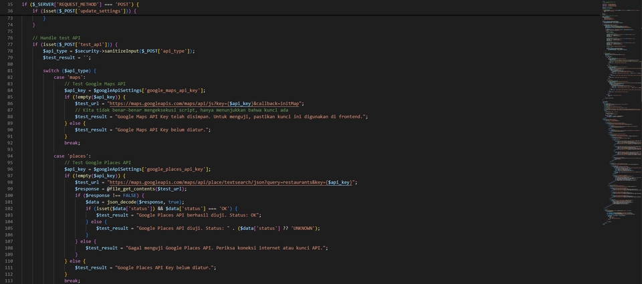
Task: Click line number 113 in the gutter
Action: [x=9, y=281]
